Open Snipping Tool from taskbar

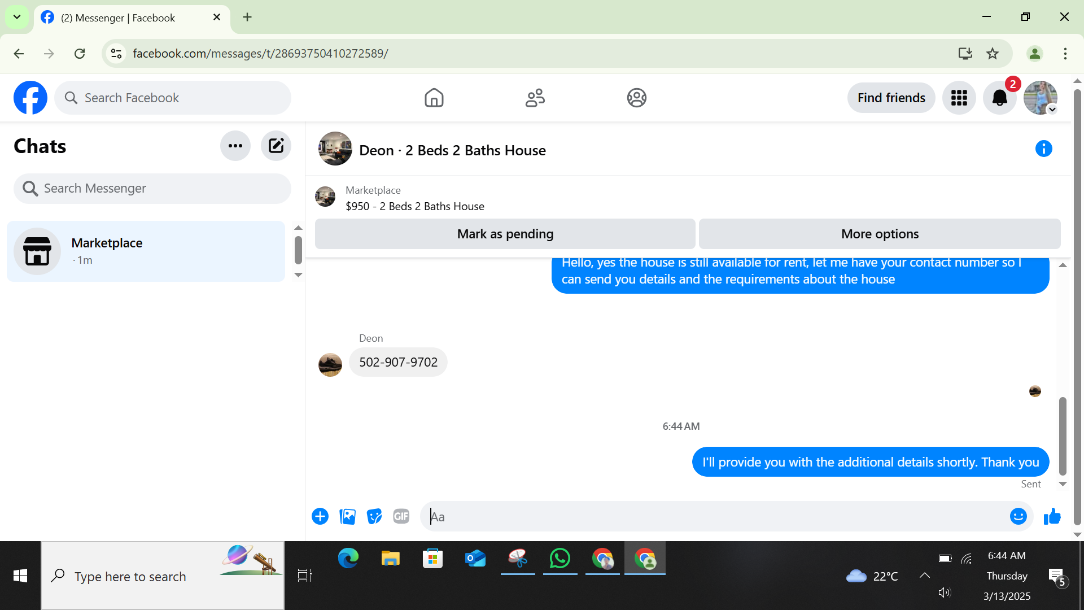(518, 559)
